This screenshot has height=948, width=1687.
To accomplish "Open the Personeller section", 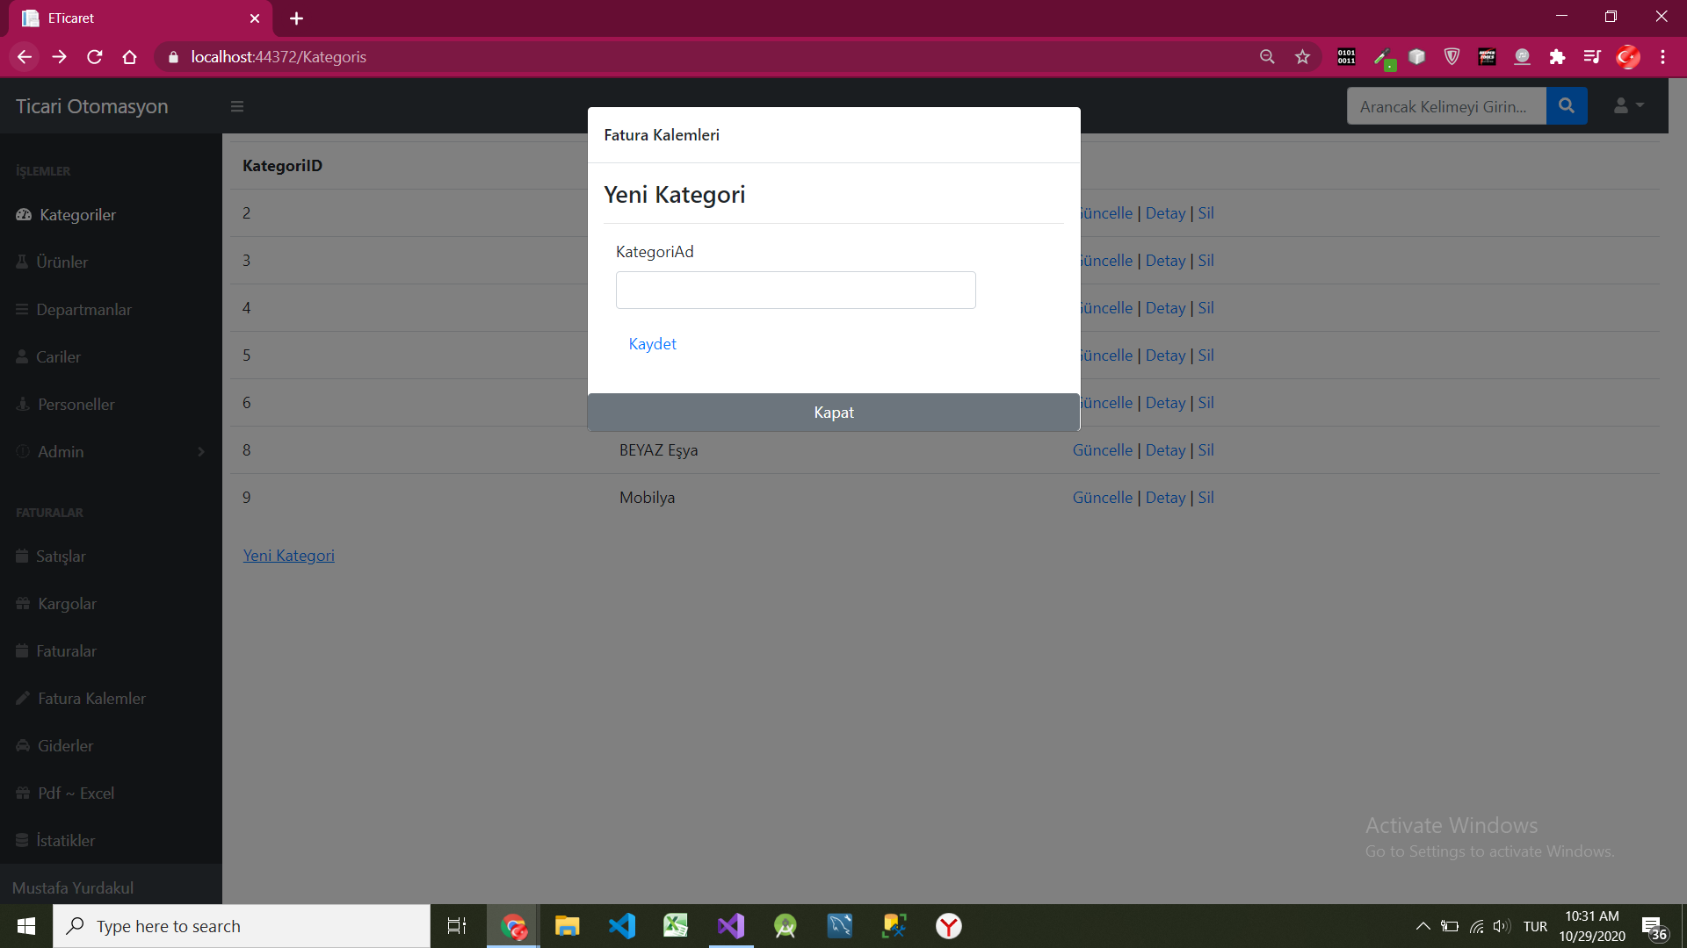I will click(x=76, y=404).
